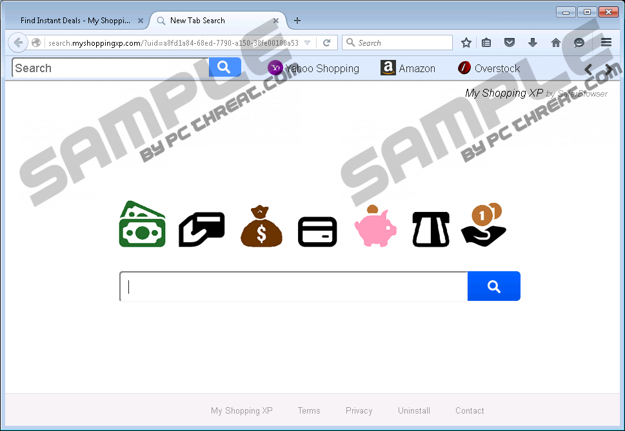The height and width of the screenshot is (431, 625).
Task: Open the Uninstall footer link
Action: pyautogui.click(x=414, y=410)
